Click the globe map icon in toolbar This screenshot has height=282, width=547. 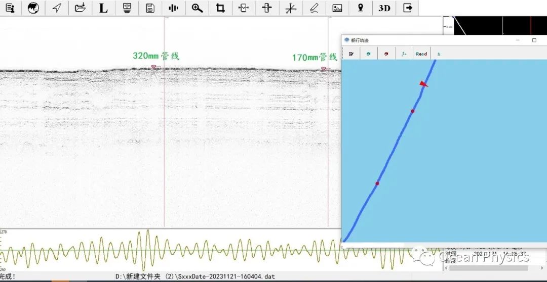pos(33,8)
